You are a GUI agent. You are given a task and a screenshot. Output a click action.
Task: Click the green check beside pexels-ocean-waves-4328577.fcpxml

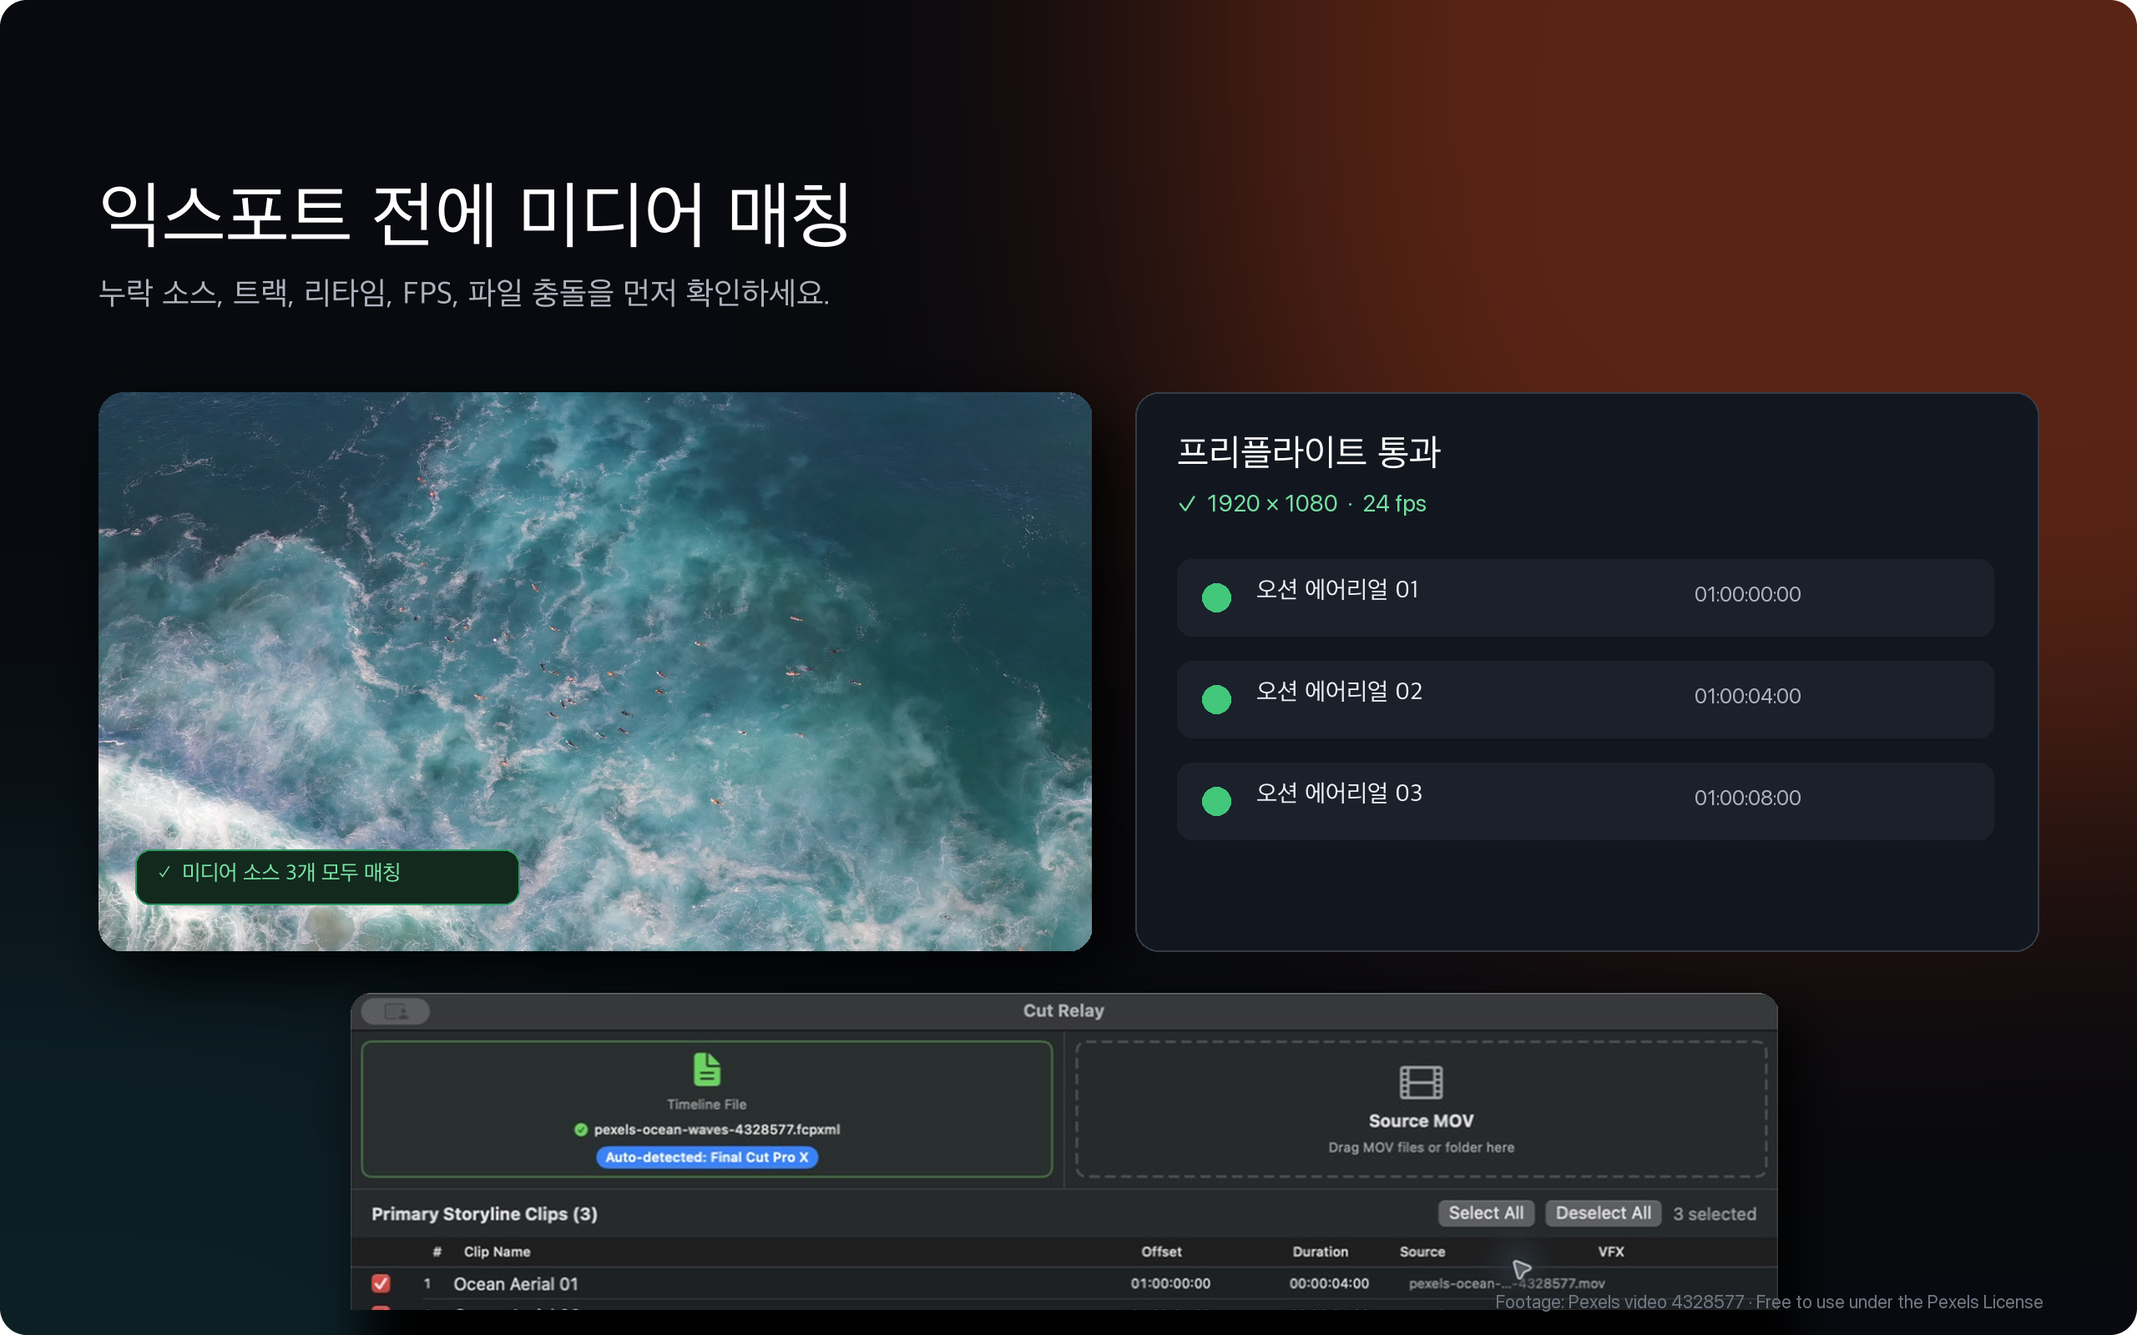[x=581, y=1129]
